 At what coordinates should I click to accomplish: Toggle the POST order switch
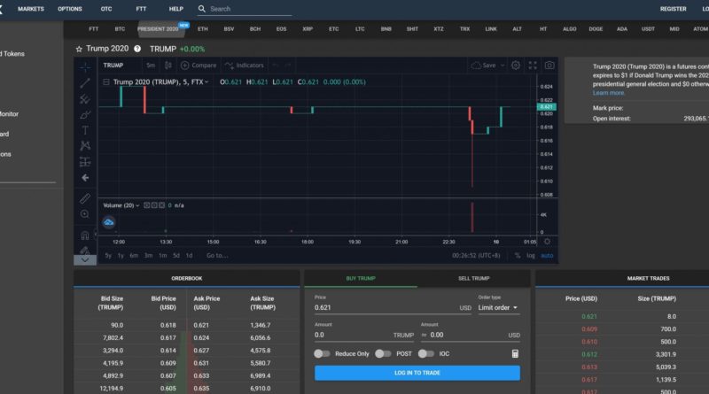click(383, 354)
